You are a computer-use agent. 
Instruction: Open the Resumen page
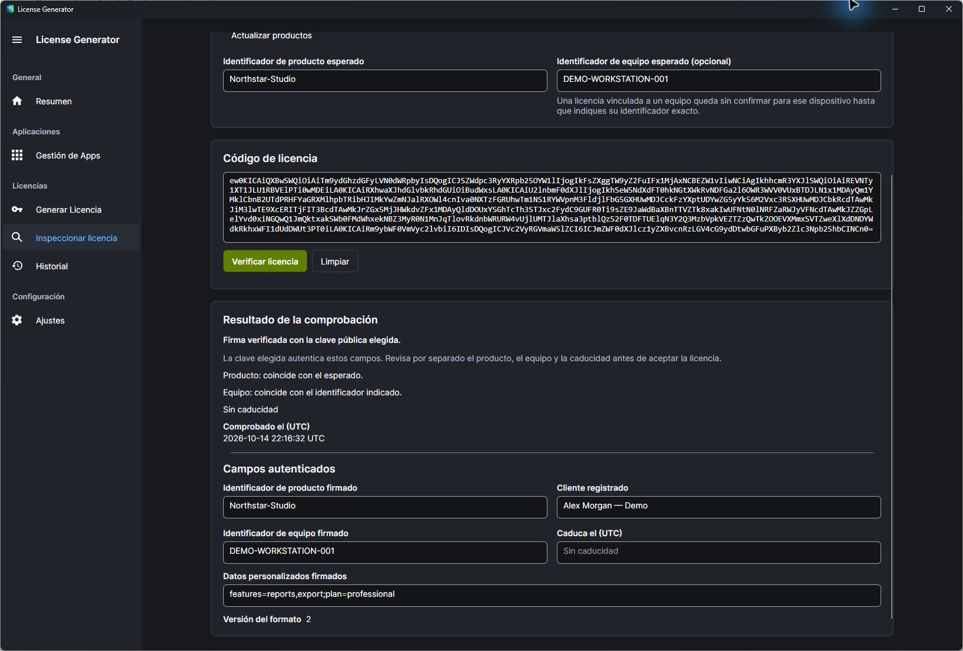[71, 101]
